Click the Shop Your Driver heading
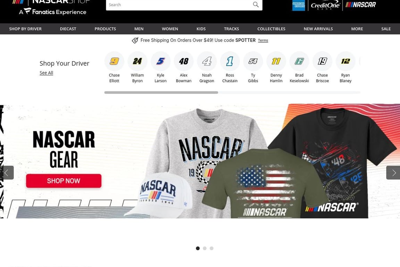This screenshot has width=400, height=267. click(x=64, y=63)
